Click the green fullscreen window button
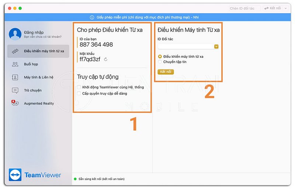Screen dimensions: 295x190 pyautogui.click(x=20, y=8)
